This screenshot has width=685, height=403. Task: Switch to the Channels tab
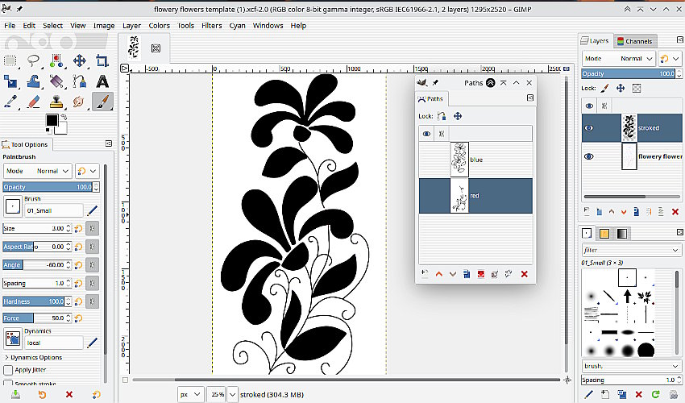tap(635, 41)
